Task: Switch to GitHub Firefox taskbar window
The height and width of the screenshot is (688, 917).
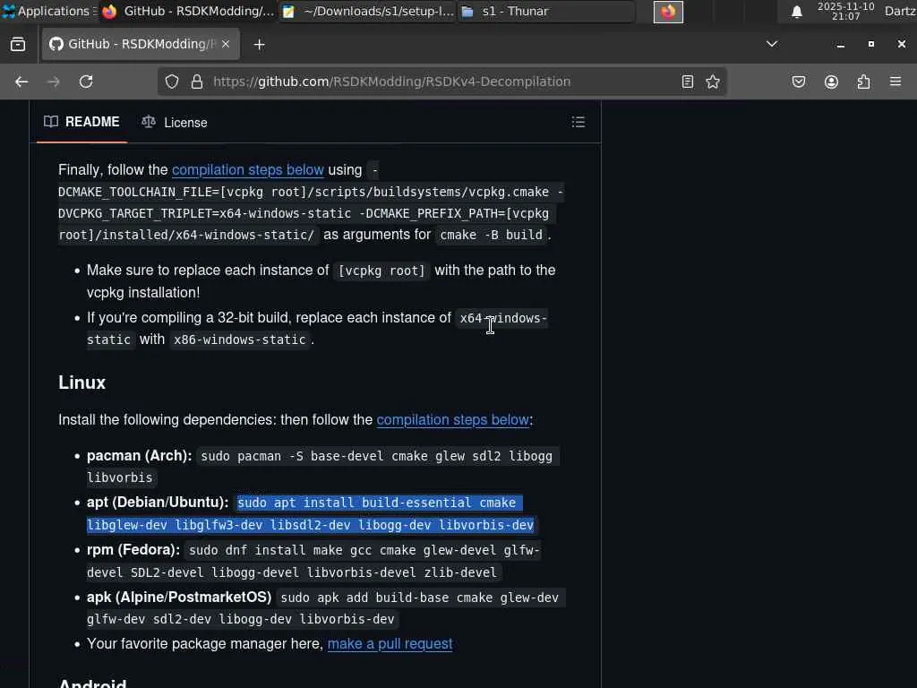Action: pos(188,11)
